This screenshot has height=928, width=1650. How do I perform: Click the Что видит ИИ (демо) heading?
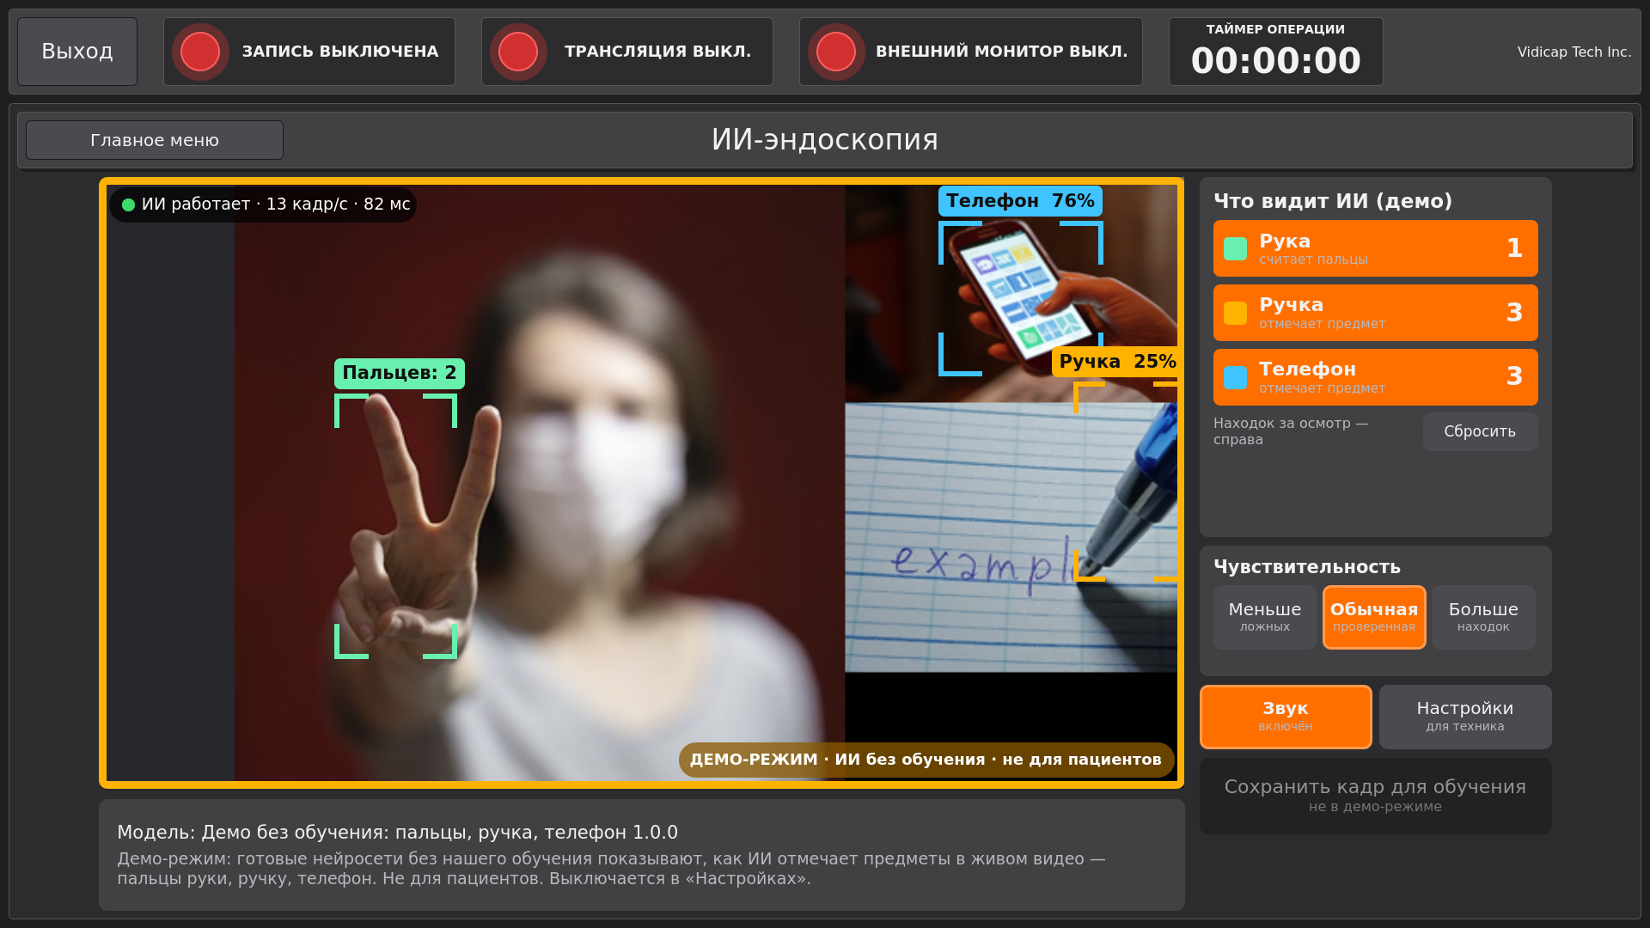(x=1333, y=201)
